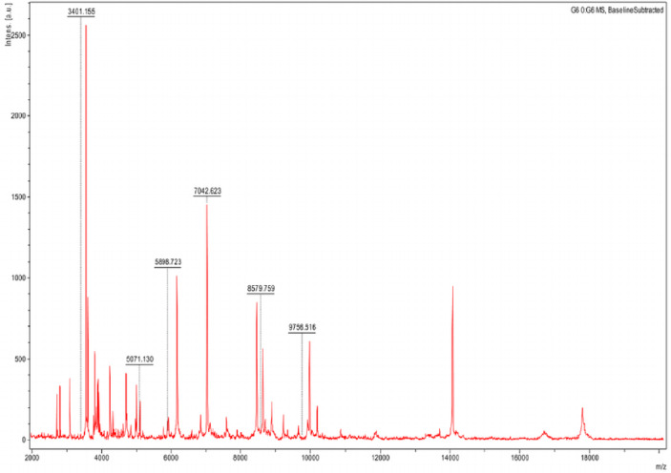This screenshot has width=671, height=473.
Task: Click the 2500 intensity tick label
Action: click(x=18, y=35)
